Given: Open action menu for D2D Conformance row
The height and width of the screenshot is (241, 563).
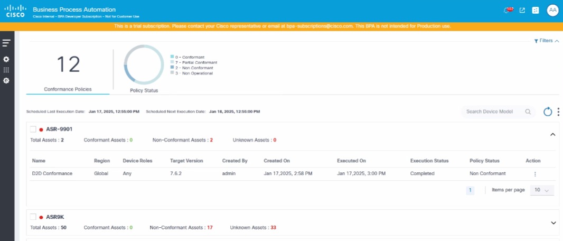Looking at the screenshot, I should click(x=535, y=174).
